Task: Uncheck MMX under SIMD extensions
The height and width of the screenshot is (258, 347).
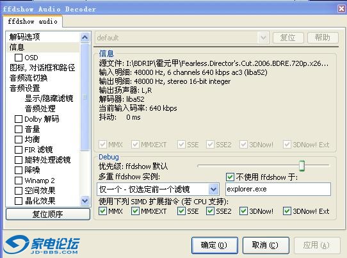Action: (x=102, y=211)
